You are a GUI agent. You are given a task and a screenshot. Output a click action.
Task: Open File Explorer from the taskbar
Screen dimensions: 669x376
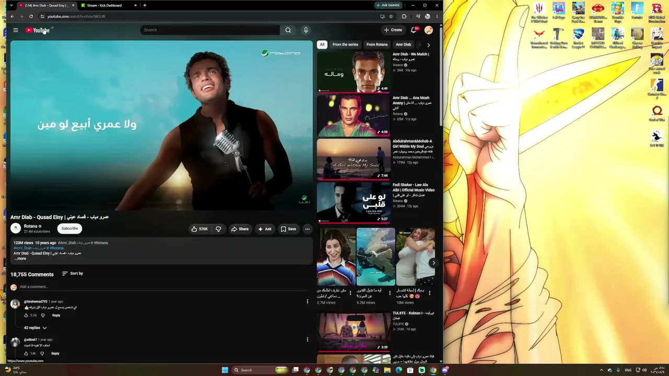tap(387, 370)
